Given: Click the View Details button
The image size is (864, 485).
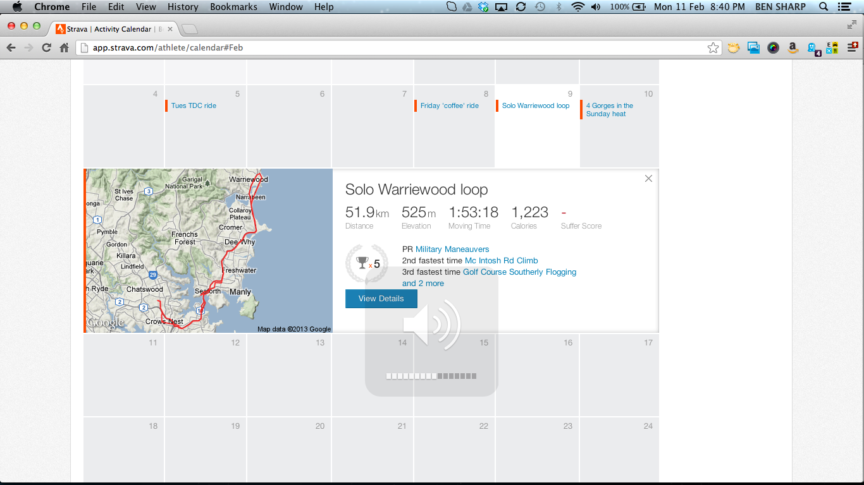Looking at the screenshot, I should tap(381, 299).
